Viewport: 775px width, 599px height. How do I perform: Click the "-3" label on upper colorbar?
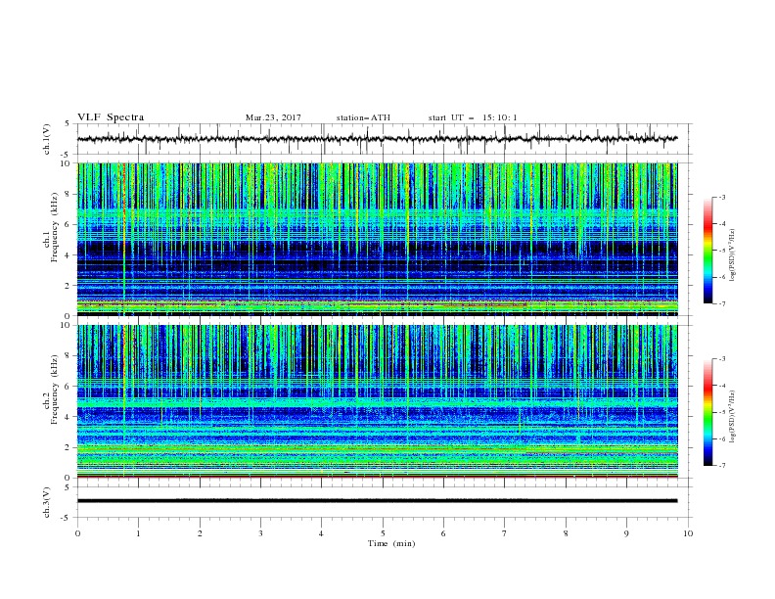click(722, 197)
